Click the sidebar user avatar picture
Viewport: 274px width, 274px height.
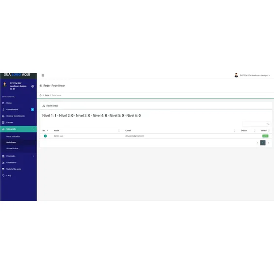tap(5, 85)
